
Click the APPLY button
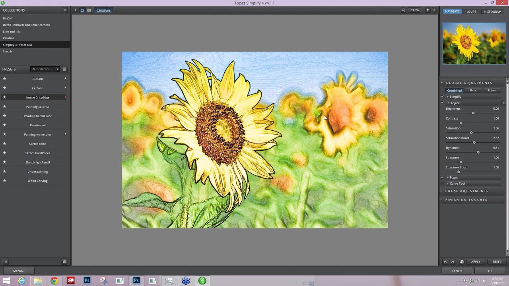tap(476, 262)
